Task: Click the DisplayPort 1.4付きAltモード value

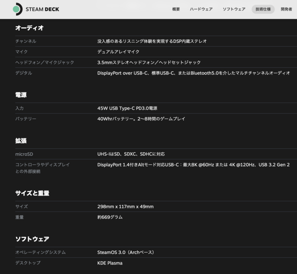Action: [193, 165]
